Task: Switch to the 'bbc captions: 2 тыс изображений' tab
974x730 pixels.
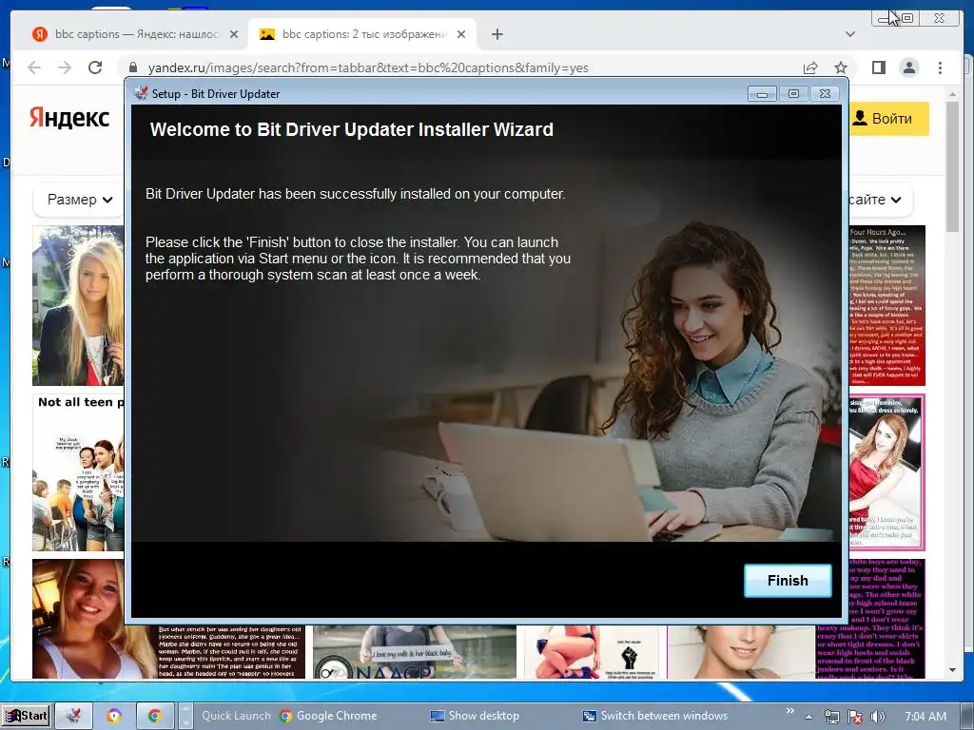Action: click(x=362, y=34)
